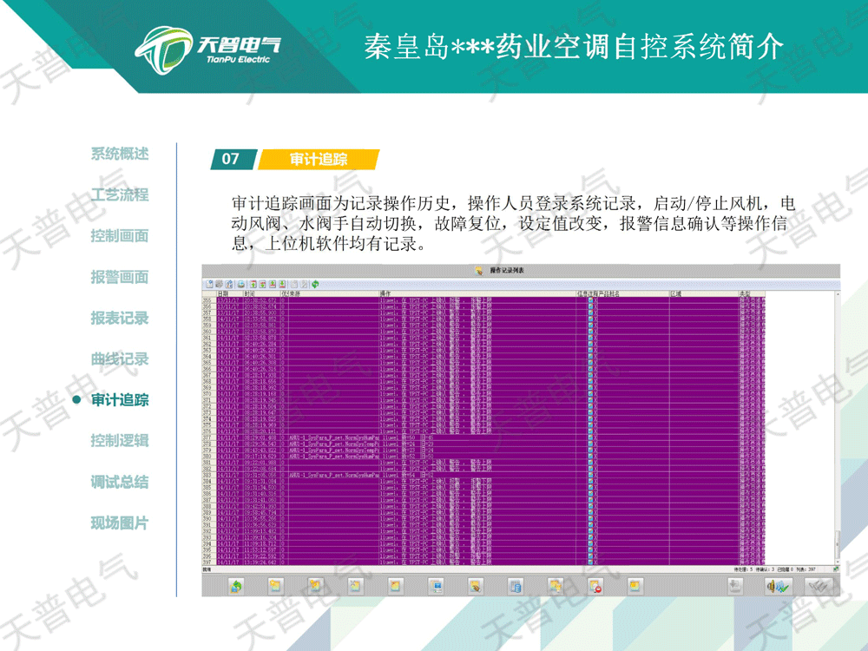
Task: Click the 区域 column header
Action: pyautogui.click(x=704, y=293)
